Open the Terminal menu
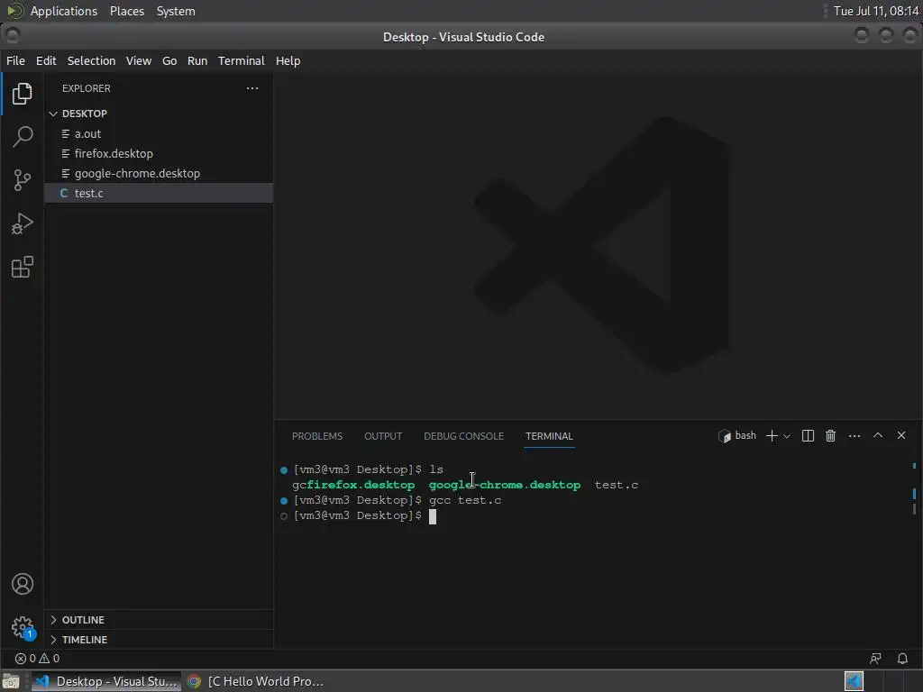This screenshot has height=692, width=923. coord(242,60)
